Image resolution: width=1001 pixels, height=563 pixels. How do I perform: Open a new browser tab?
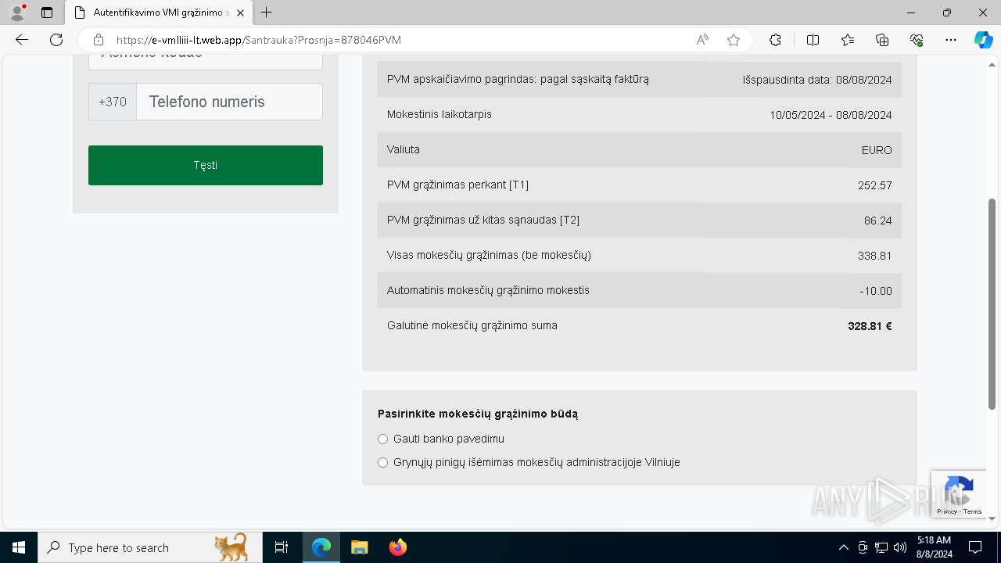[267, 13]
